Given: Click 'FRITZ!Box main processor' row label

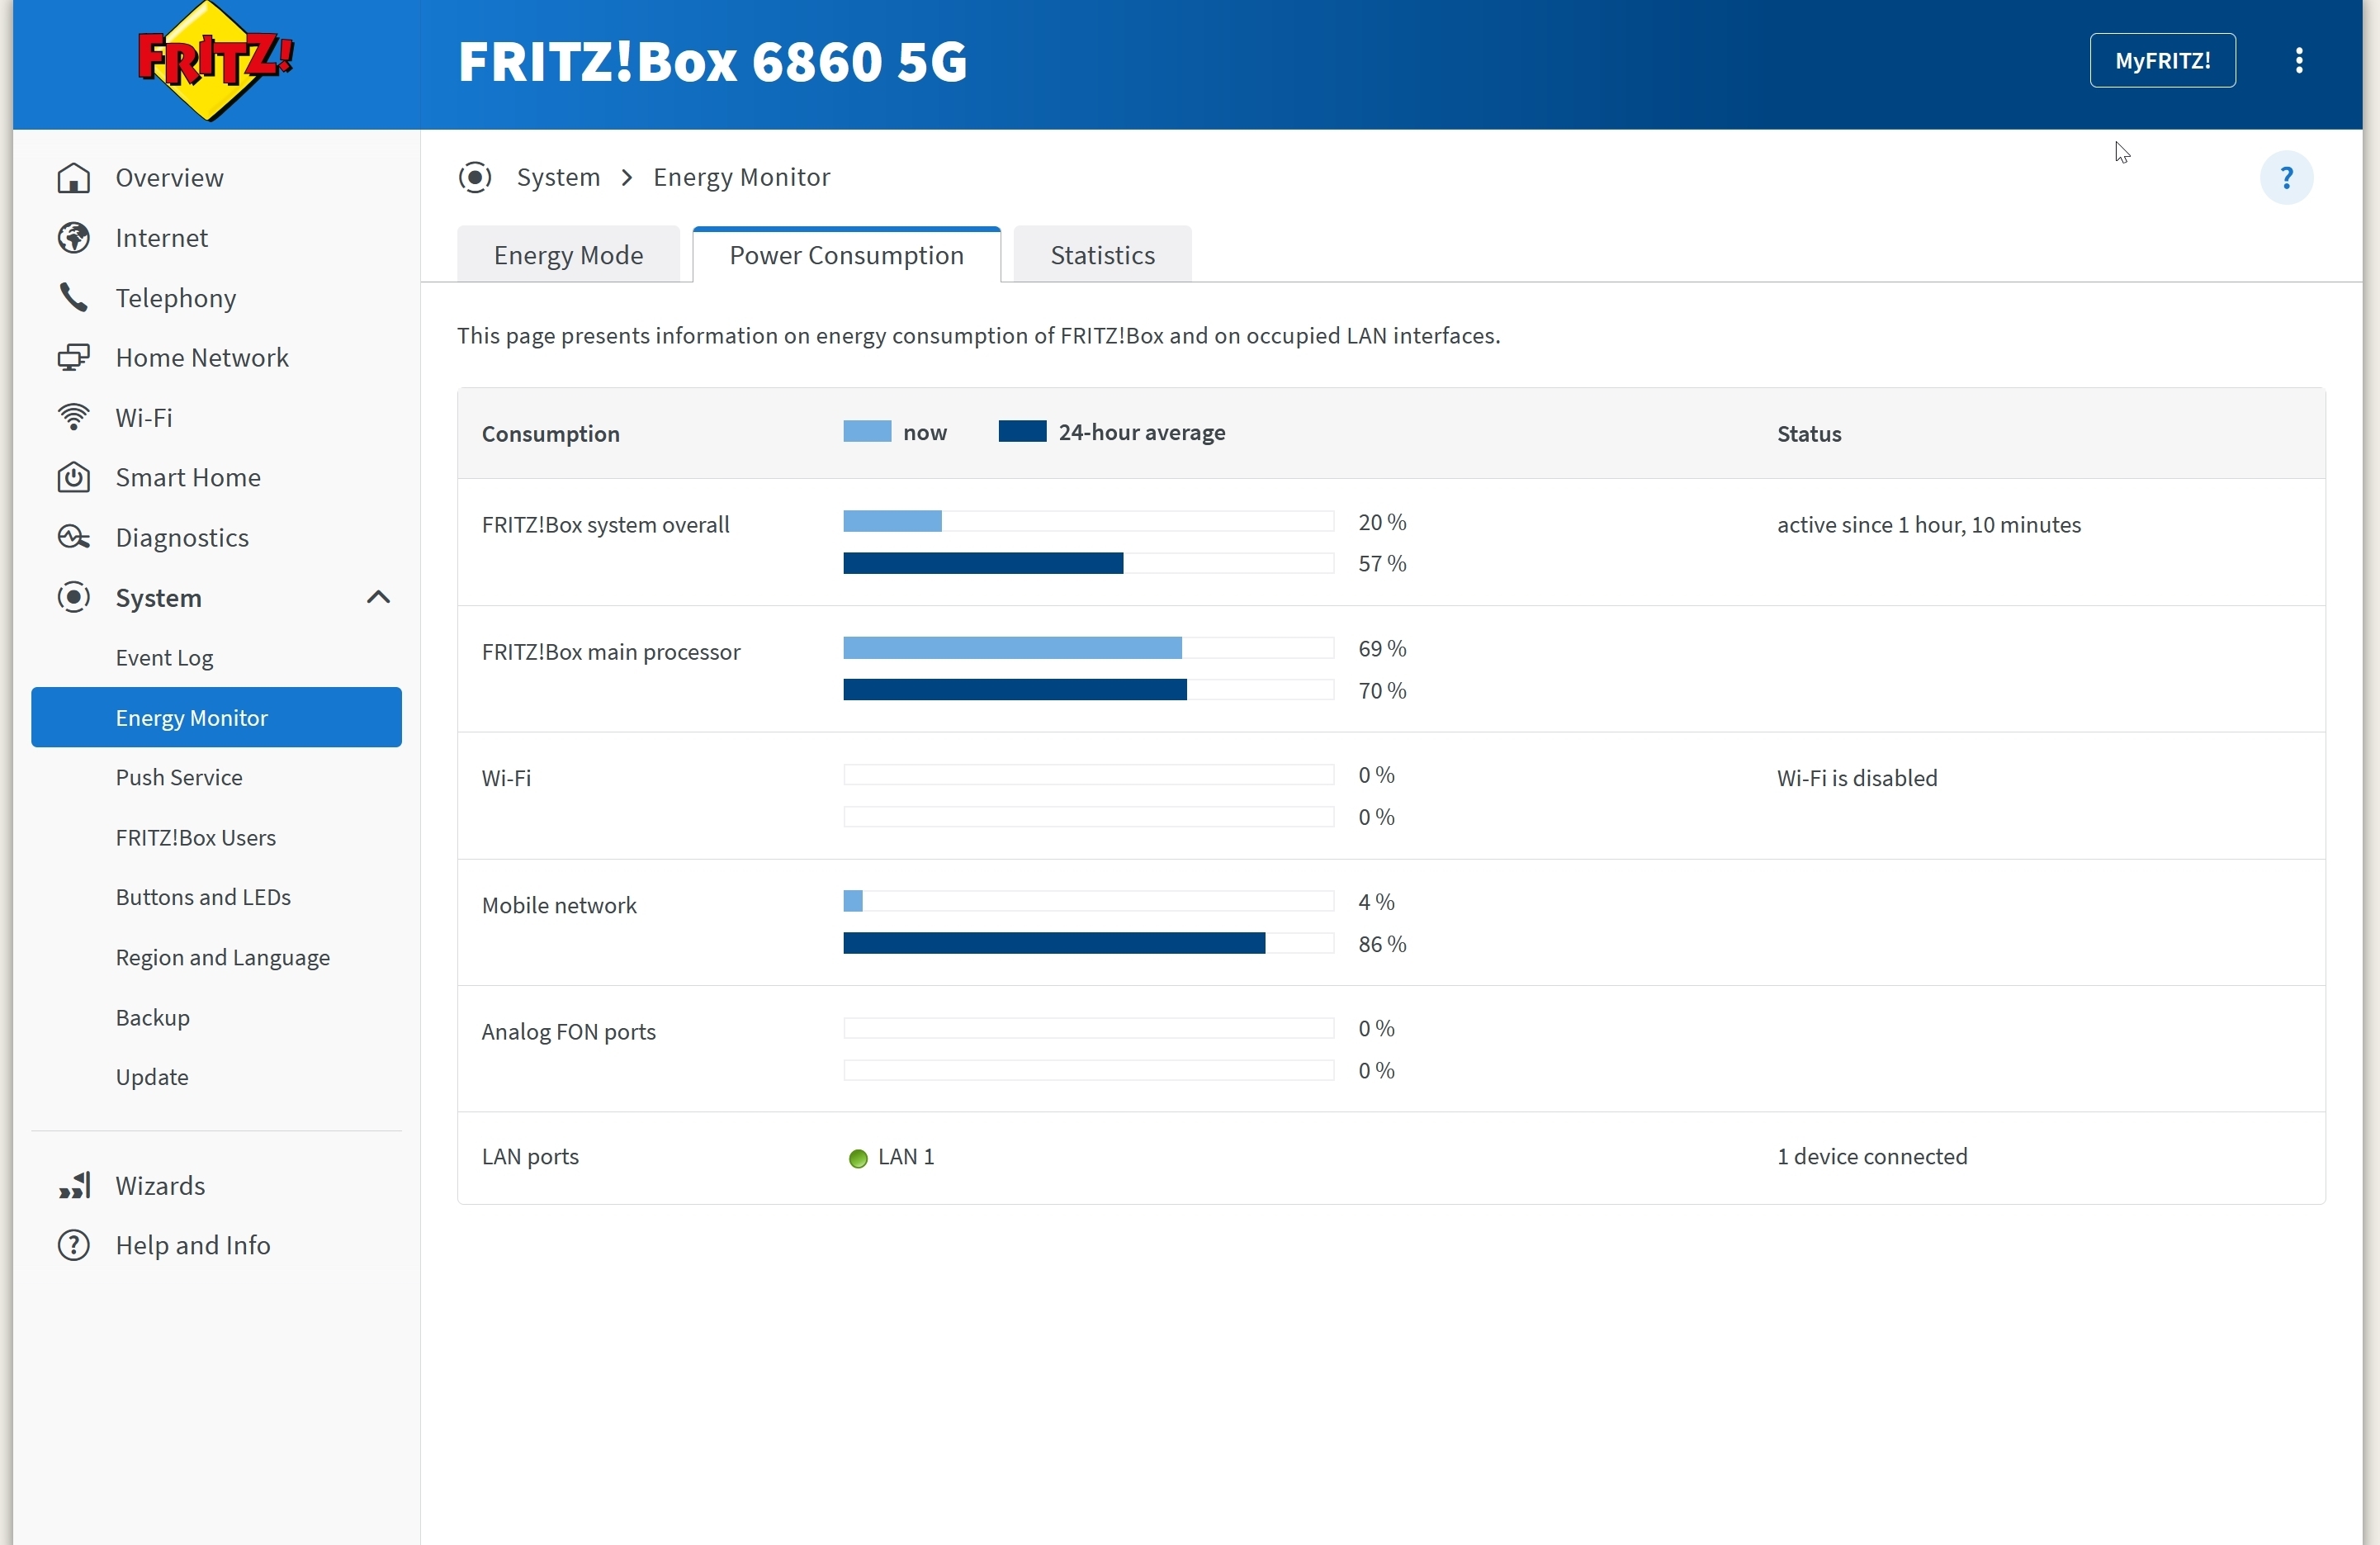Looking at the screenshot, I should point(611,652).
